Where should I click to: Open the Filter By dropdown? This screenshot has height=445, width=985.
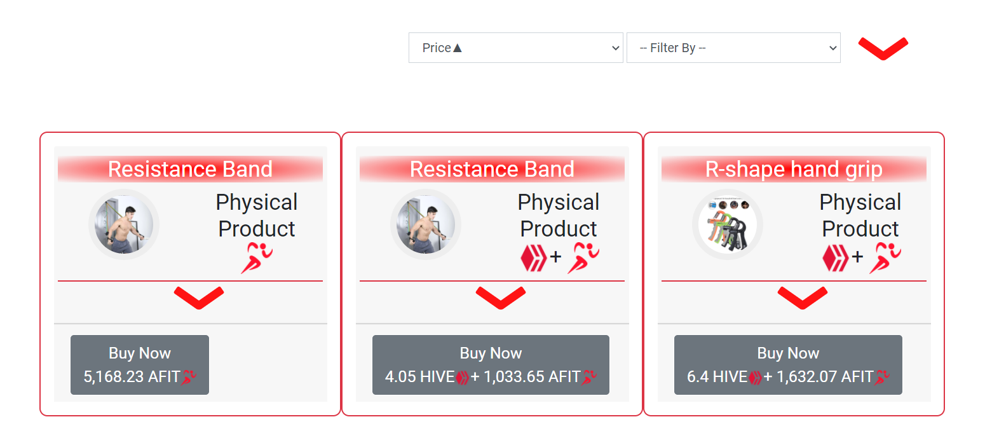733,48
